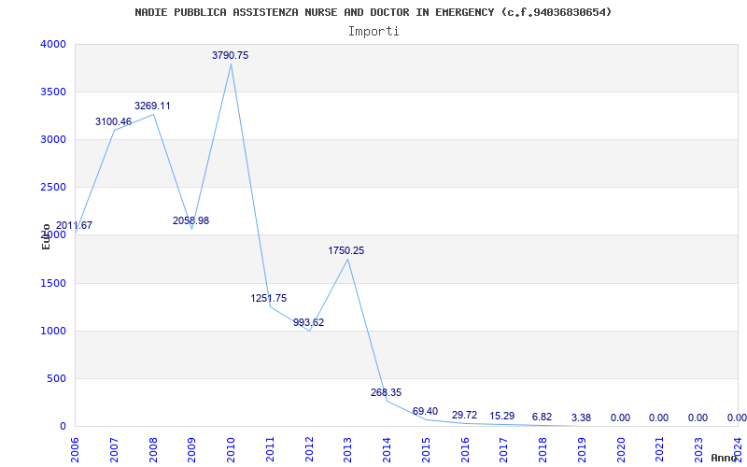The image size is (747, 467).
Task: Select the 993.62 data label
Action: 309,322
